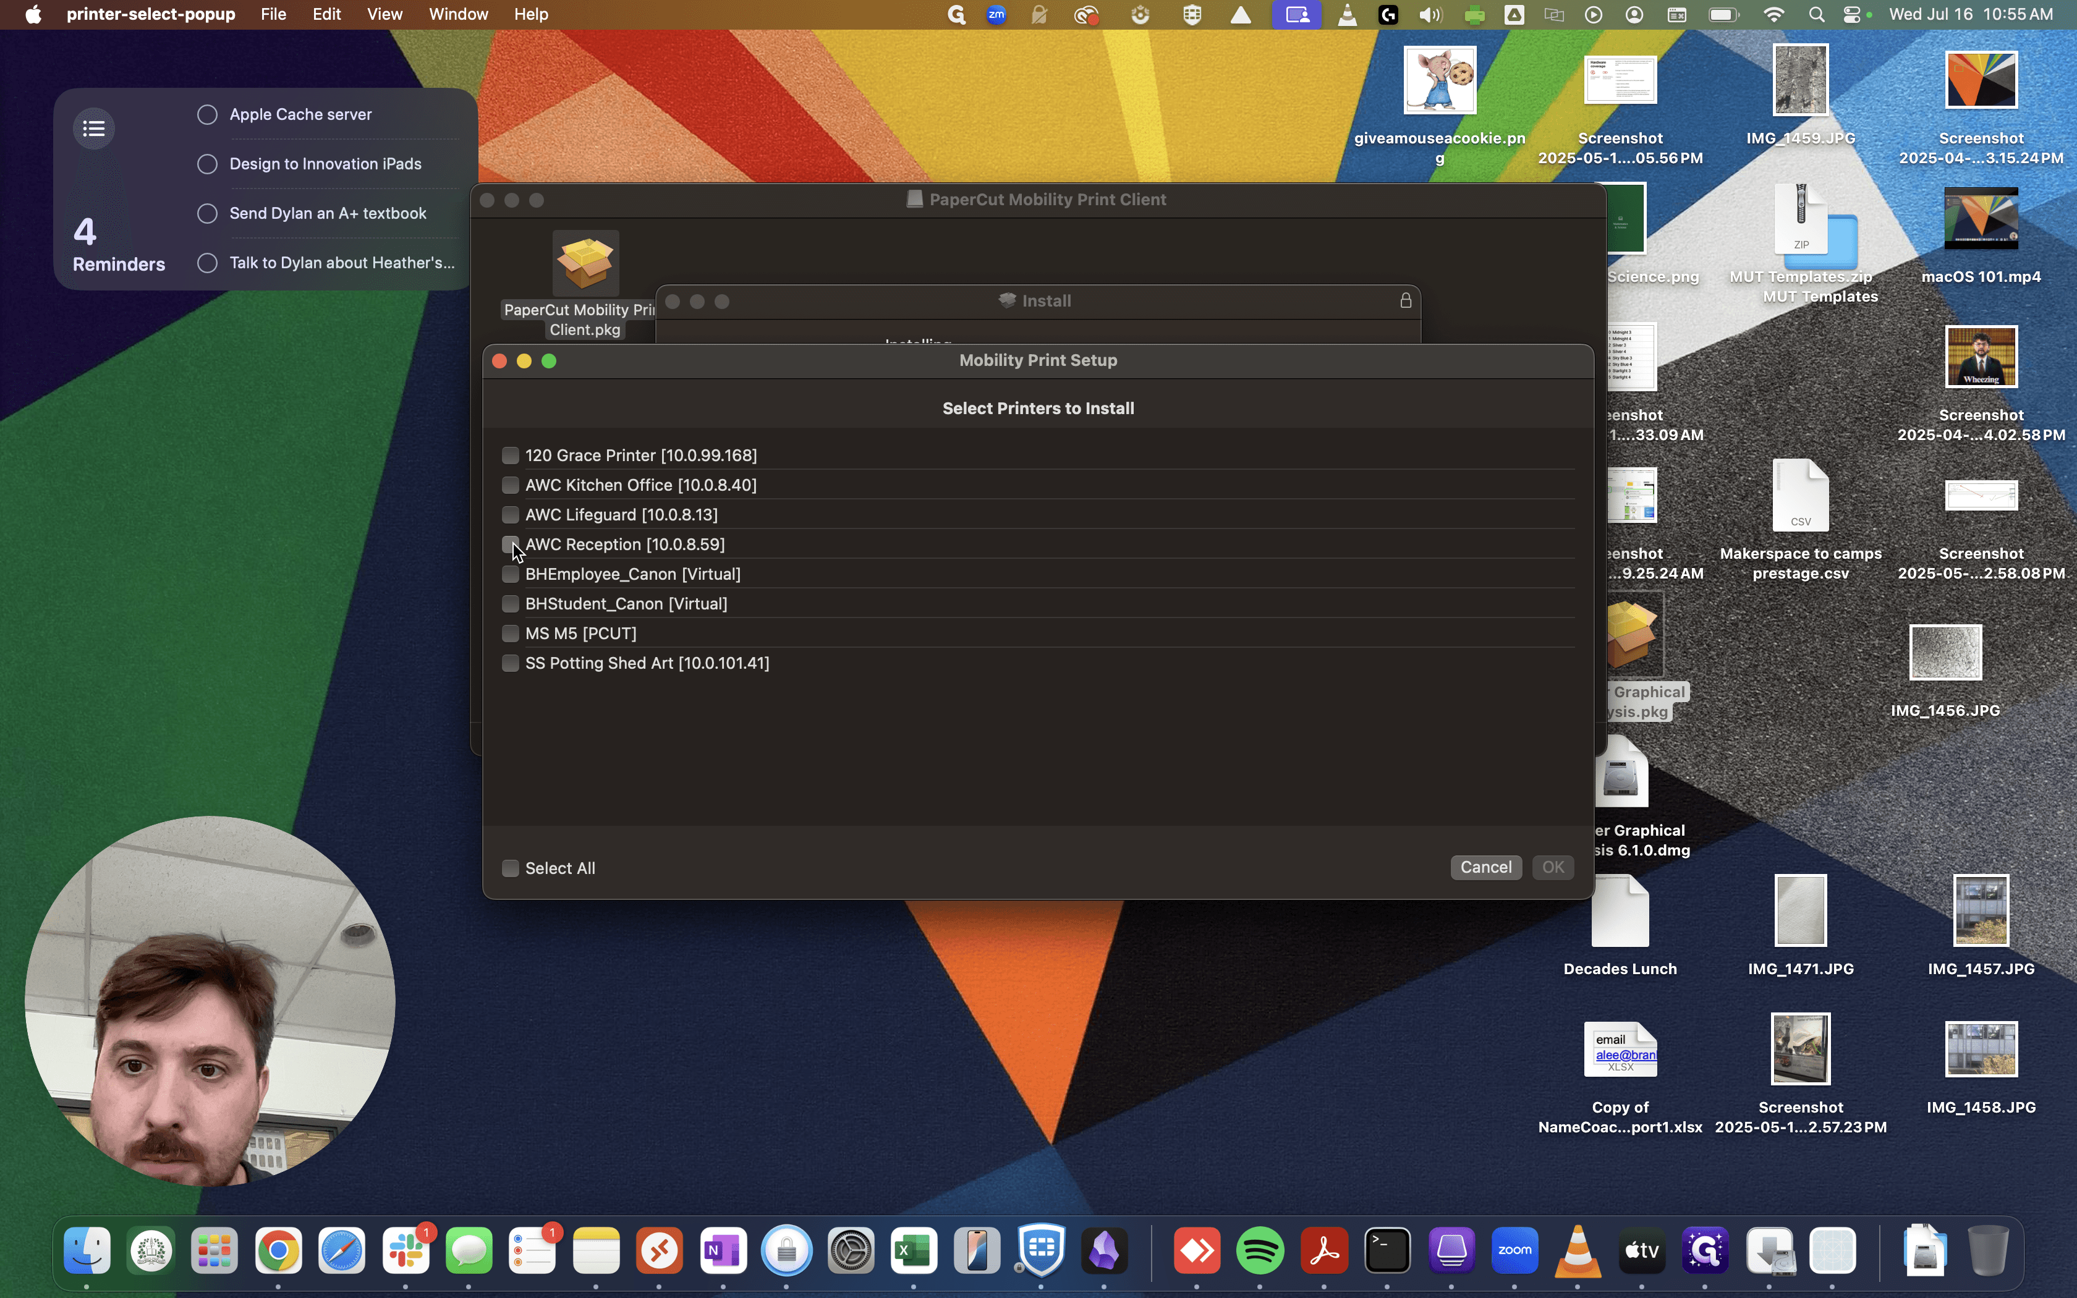The image size is (2077, 1298).
Task: Click the Zoom menu bar icon
Action: pyautogui.click(x=997, y=15)
